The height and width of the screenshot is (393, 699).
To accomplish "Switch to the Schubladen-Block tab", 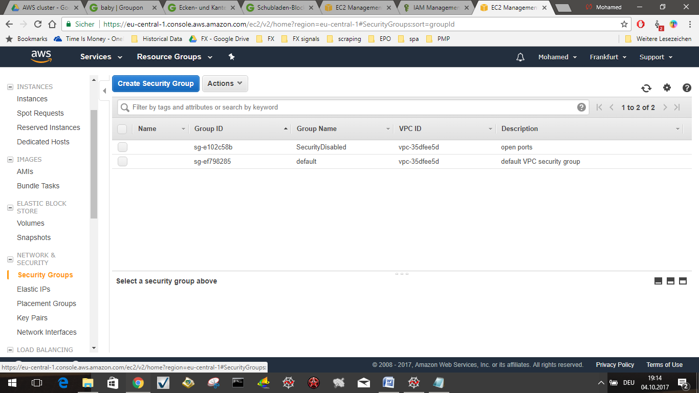I will pyautogui.click(x=279, y=8).
